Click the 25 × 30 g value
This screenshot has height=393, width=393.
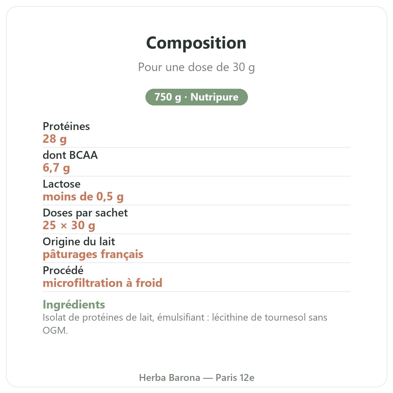tap(69, 225)
